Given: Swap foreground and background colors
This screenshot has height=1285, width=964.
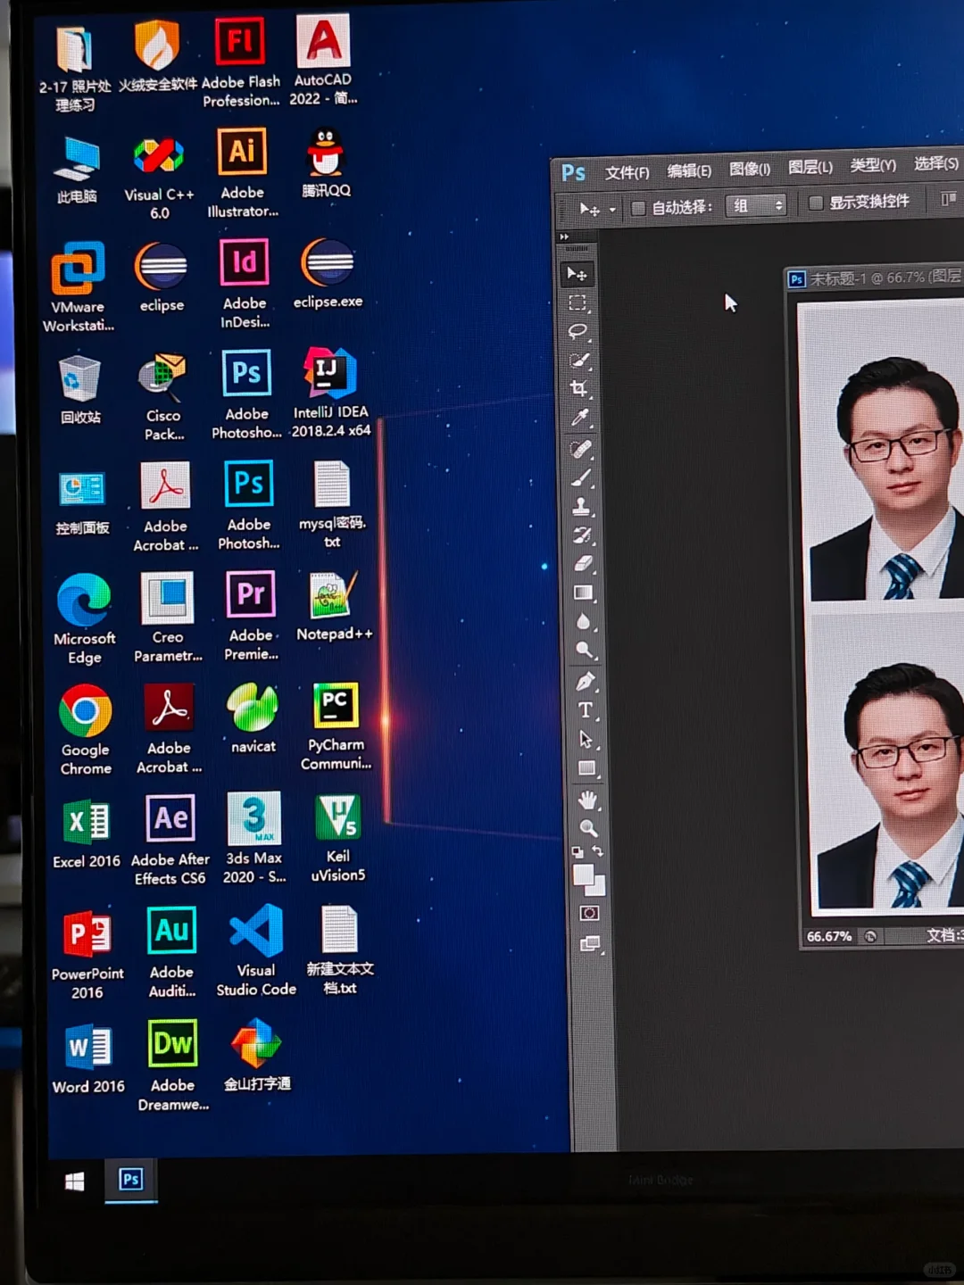Looking at the screenshot, I should pos(598,851).
